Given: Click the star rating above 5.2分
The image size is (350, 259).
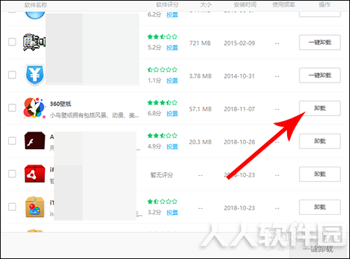Looking at the screenshot, I should point(162,36).
